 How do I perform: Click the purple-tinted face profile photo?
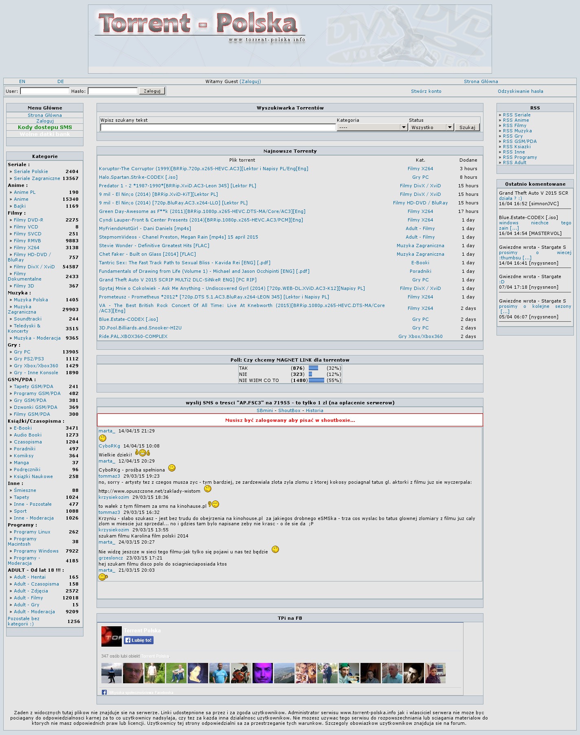pos(262,673)
